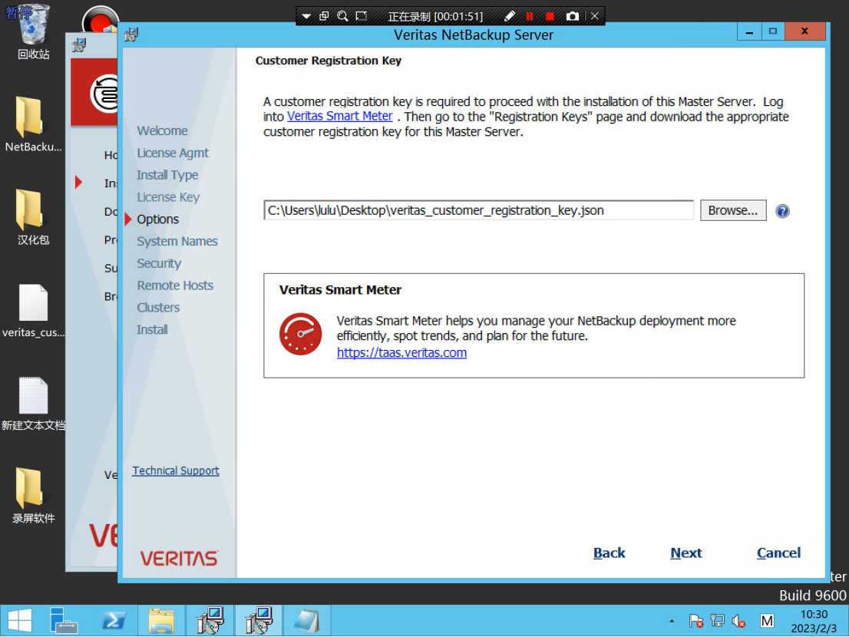Viewport: 849px width, 637px height.
Task: Open the 汉化包 folder on desktop
Action: pos(33,217)
